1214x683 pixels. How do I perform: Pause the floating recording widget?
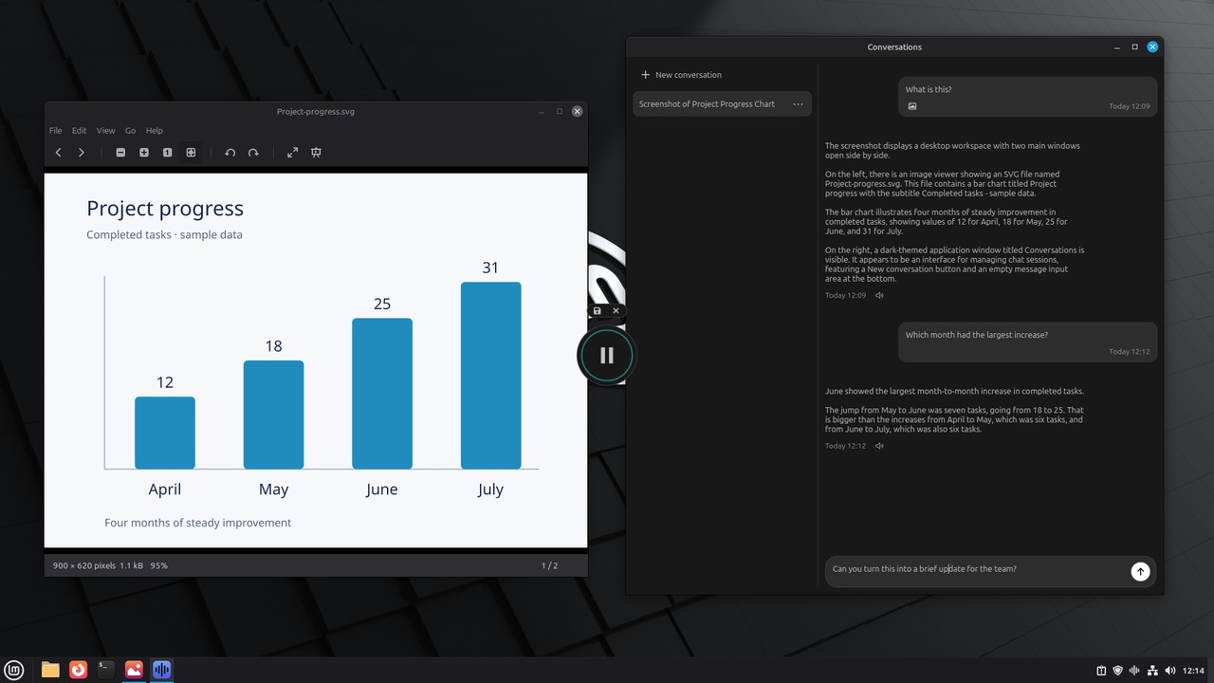[x=607, y=356]
